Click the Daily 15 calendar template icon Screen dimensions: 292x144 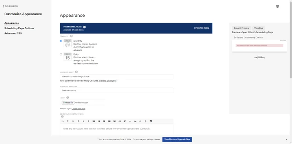click(68, 57)
